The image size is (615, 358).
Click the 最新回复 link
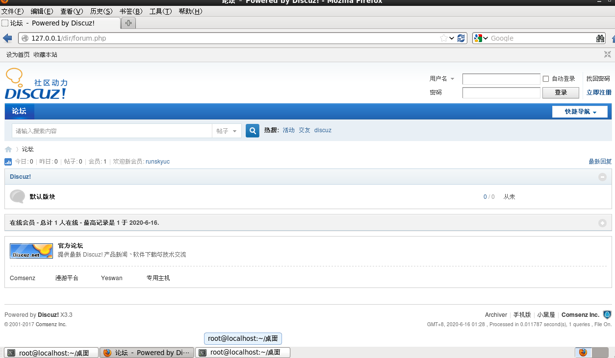coord(600,162)
